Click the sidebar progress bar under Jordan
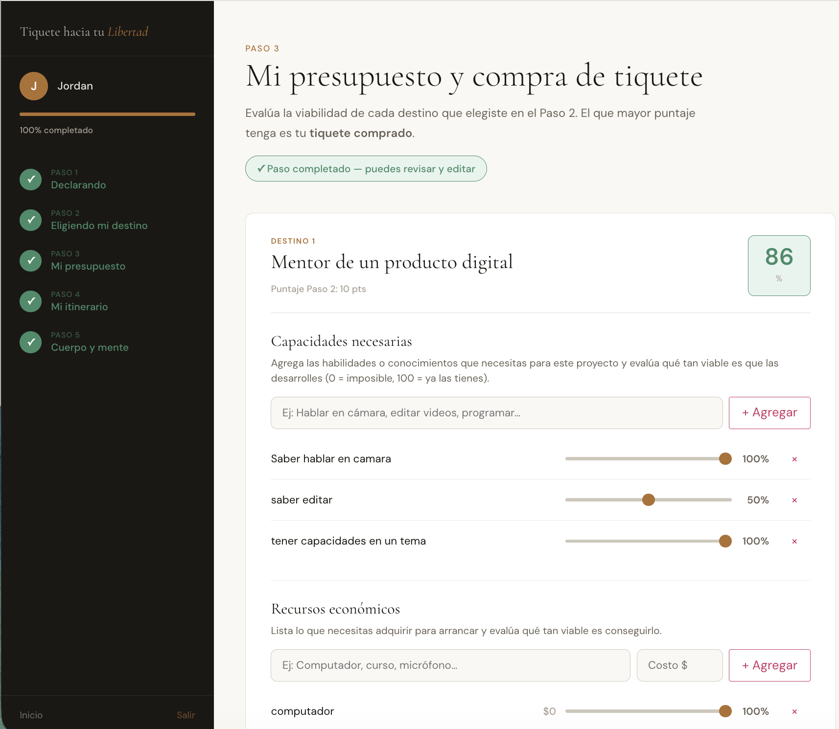Screen dimensions: 839x729 coord(107,114)
